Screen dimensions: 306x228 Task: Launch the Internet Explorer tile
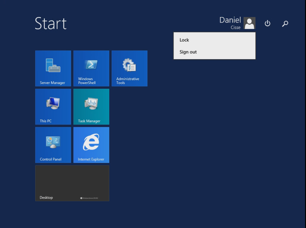tap(91, 145)
